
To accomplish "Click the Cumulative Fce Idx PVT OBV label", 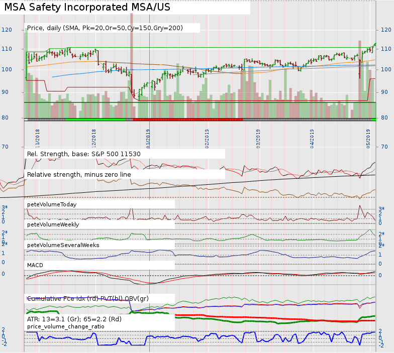I will [x=87, y=298].
